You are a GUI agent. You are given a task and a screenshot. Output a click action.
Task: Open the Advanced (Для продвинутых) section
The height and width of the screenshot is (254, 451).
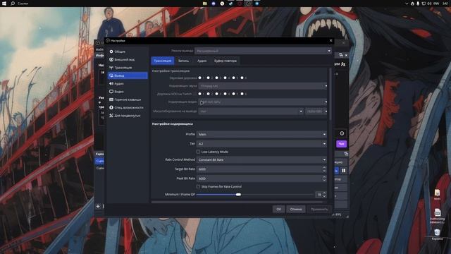tap(128, 116)
